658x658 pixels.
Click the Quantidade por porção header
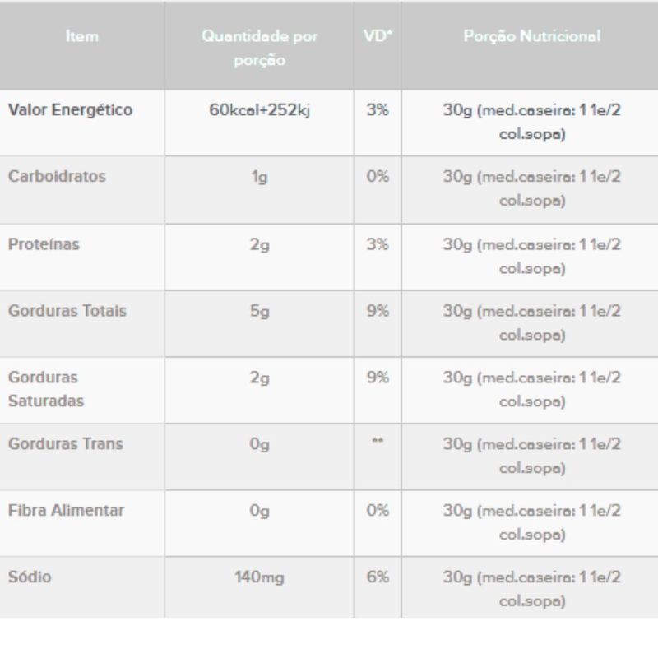(259, 49)
